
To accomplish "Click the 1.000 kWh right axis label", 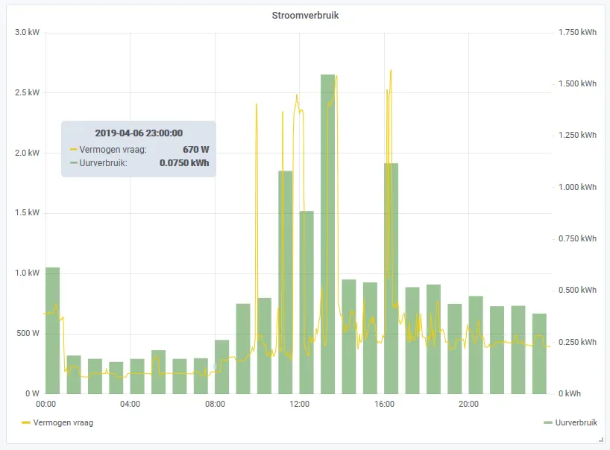I will 577,187.
